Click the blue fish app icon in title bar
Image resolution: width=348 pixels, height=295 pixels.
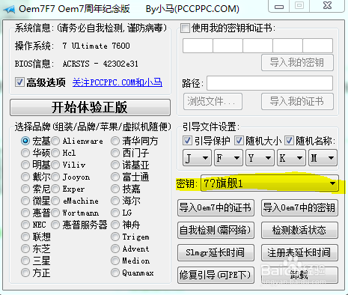[10, 9]
